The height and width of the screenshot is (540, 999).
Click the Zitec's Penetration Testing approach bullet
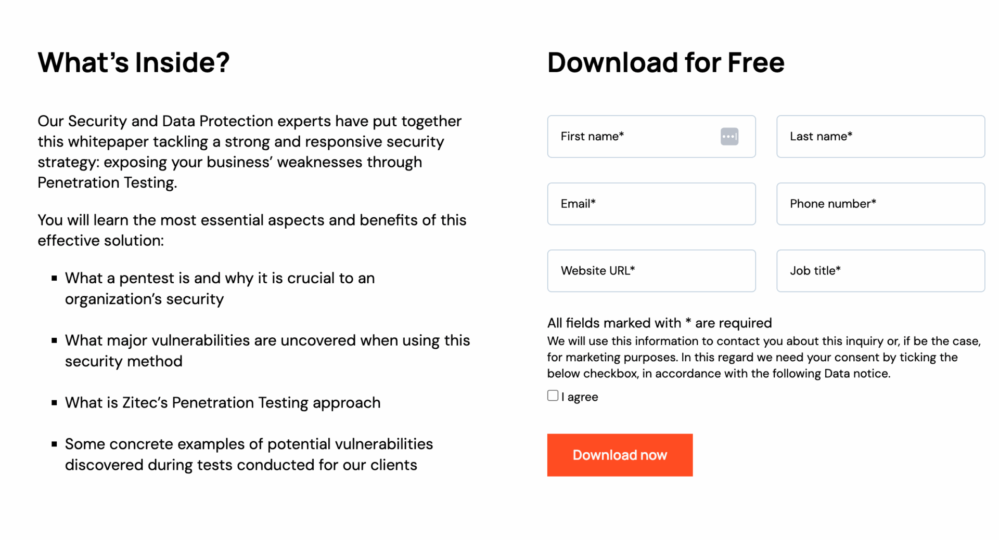[x=222, y=403]
